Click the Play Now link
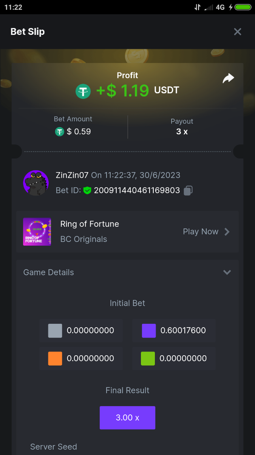 pyautogui.click(x=201, y=232)
